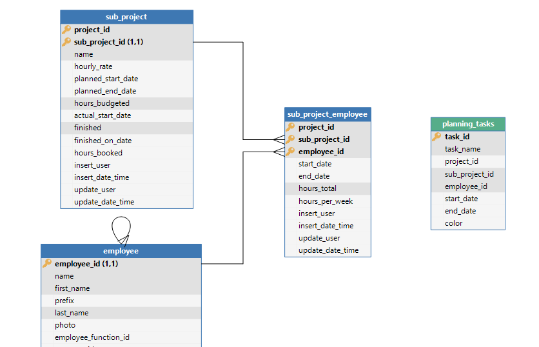Click the hours_budgeted column row
539x347 pixels.
(101, 103)
